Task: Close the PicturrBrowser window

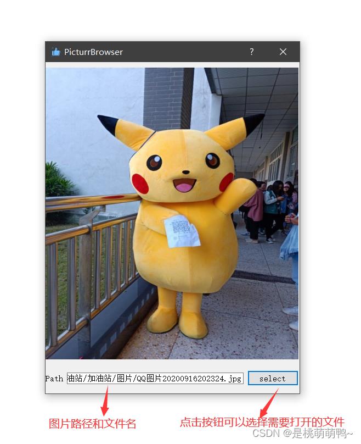Action: [x=283, y=52]
